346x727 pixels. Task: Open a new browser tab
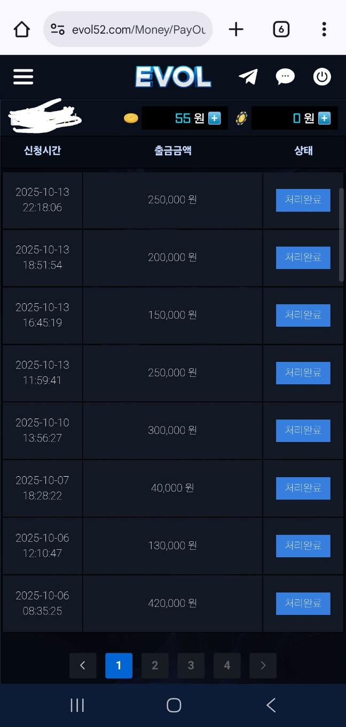point(235,29)
